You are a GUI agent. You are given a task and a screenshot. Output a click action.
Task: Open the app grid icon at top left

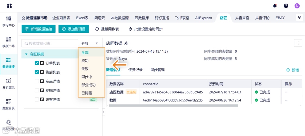10,6
